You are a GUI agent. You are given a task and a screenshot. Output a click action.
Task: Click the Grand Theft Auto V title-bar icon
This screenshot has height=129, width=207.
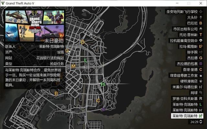point(3,3)
